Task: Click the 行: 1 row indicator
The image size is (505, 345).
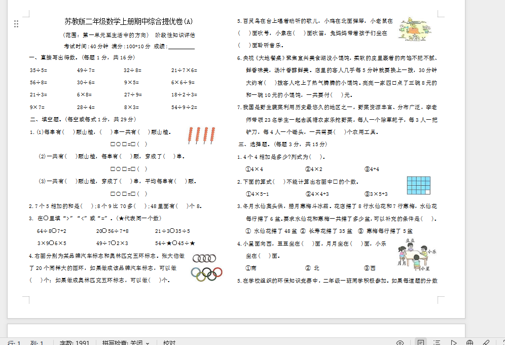Action: [x=14, y=343]
